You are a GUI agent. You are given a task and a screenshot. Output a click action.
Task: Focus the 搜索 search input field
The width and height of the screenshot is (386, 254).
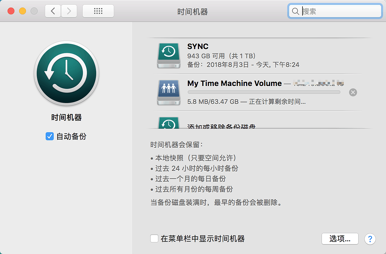(341, 11)
